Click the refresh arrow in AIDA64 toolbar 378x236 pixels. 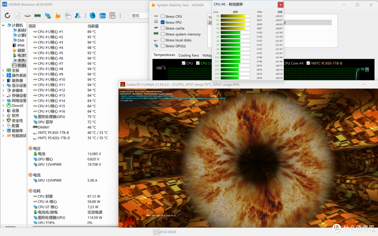(7, 16)
